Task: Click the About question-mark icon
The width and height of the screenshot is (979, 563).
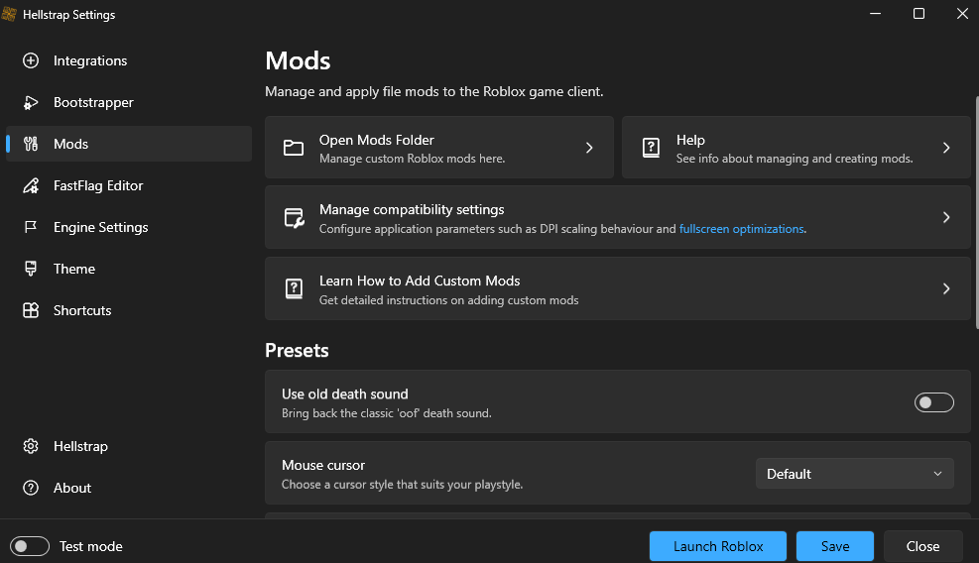Action: point(31,488)
